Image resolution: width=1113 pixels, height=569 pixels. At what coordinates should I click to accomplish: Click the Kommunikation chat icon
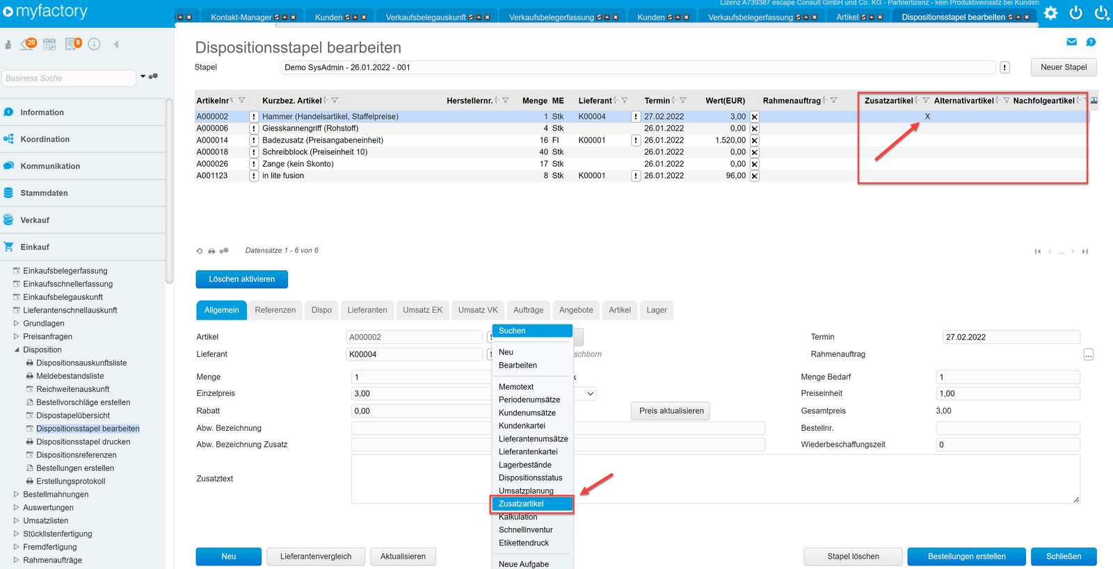click(8, 166)
